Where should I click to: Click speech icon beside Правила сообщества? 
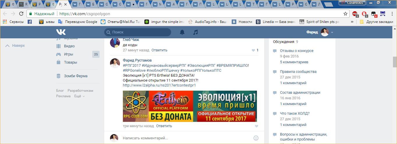pos(275,72)
